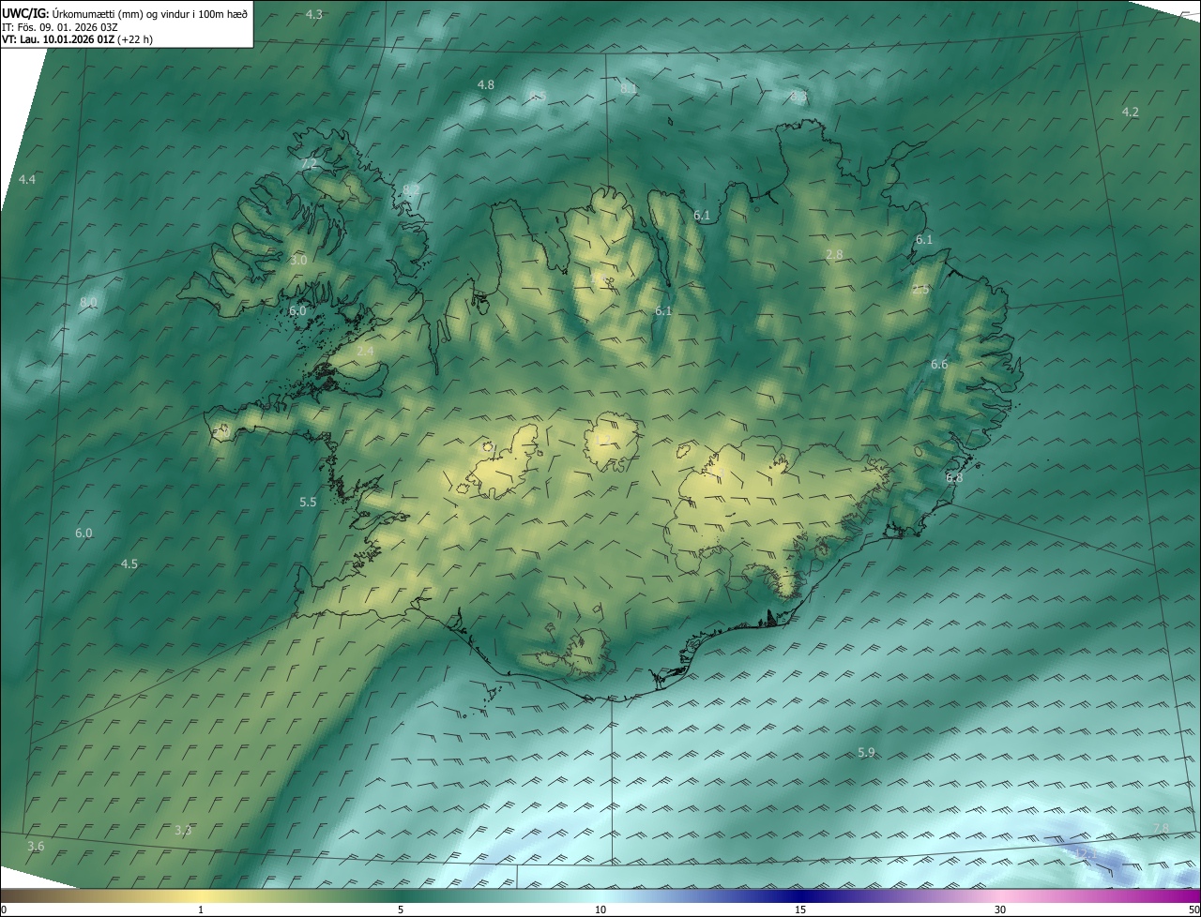Click the 2.5 value on the map
The height and width of the screenshot is (917, 1201).
(920, 290)
